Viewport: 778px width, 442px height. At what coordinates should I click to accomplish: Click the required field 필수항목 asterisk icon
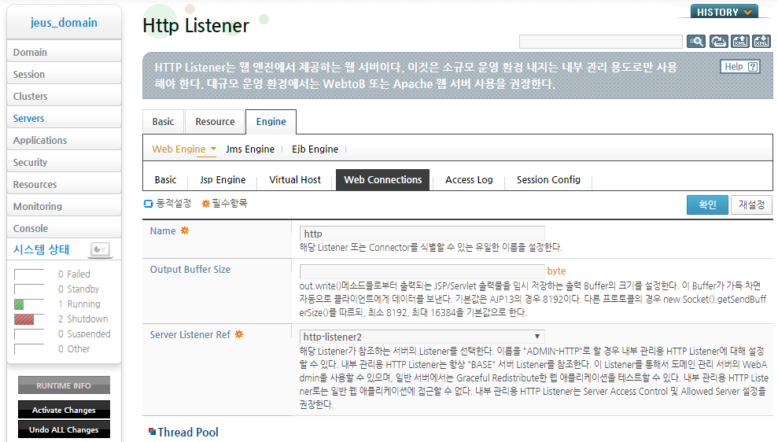tap(206, 204)
